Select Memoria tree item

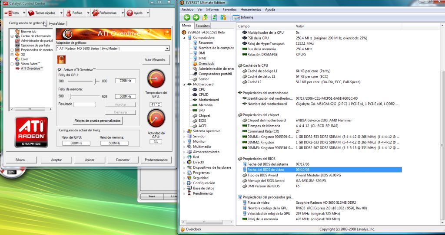pyautogui.click(x=206, y=105)
